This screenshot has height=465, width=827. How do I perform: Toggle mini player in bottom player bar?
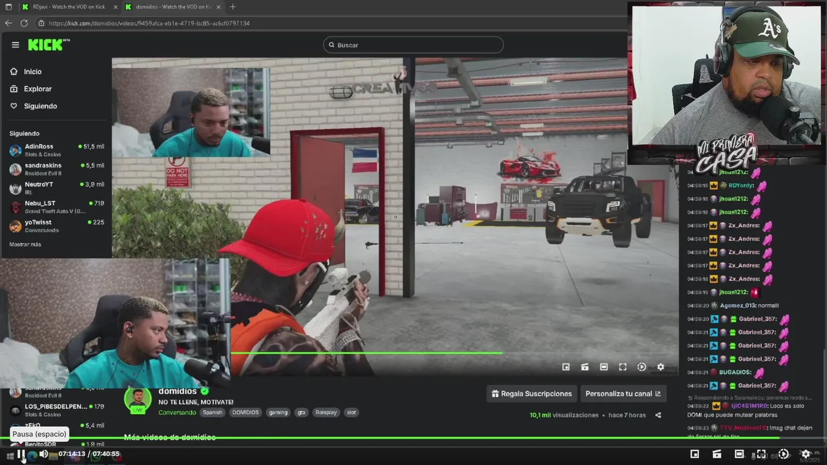[x=695, y=454]
